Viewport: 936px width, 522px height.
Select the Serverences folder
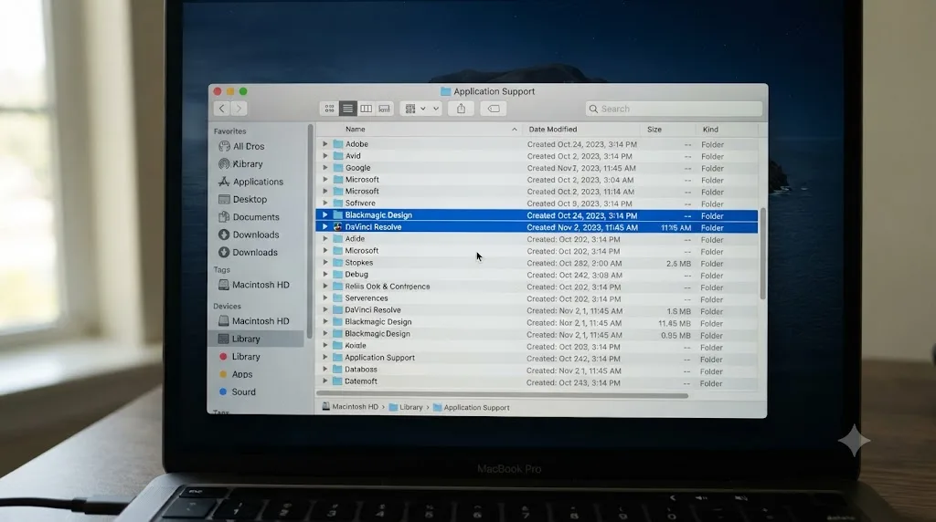pyautogui.click(x=537, y=298)
